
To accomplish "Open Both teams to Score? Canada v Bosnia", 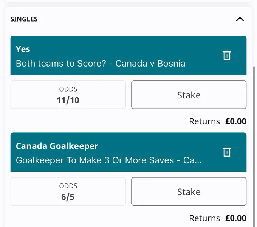I will tap(101, 64).
